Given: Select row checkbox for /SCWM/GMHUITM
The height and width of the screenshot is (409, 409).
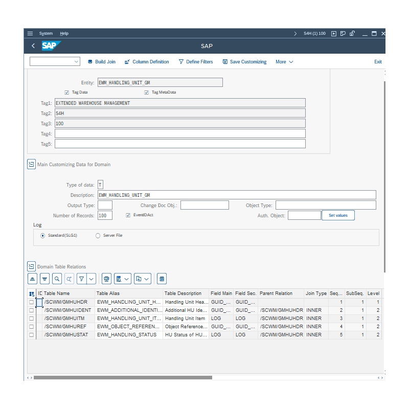Looking at the screenshot, I should tap(31, 319).
